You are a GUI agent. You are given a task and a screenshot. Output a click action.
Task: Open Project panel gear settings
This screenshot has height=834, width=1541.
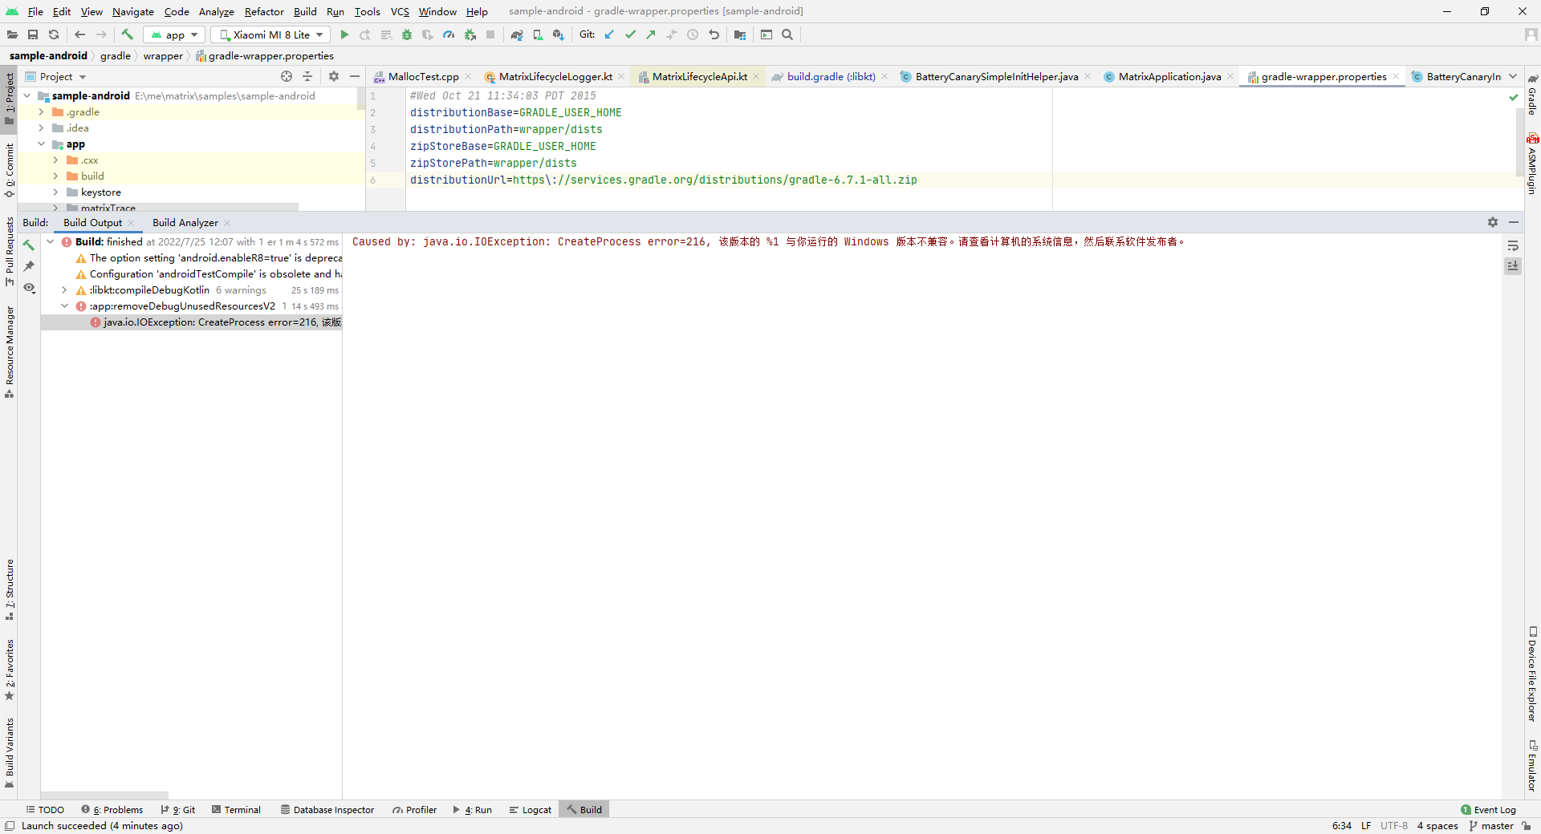(334, 76)
